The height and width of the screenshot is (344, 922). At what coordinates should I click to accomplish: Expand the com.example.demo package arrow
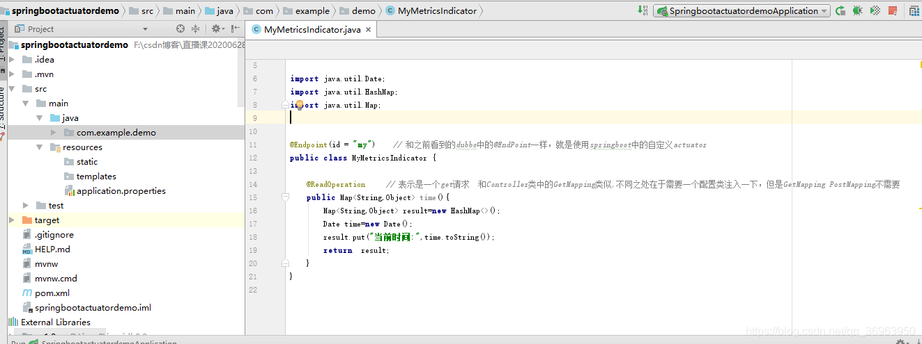point(54,133)
